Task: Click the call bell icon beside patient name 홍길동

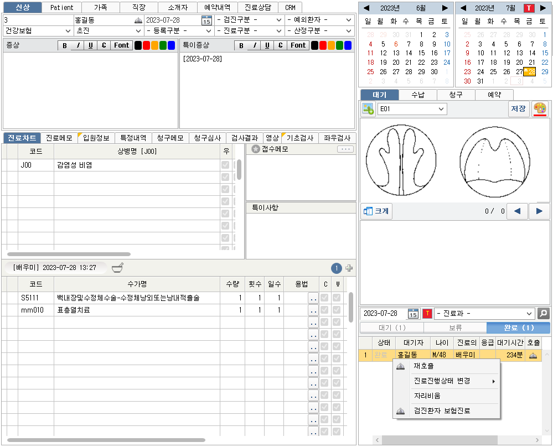Action: [x=138, y=20]
